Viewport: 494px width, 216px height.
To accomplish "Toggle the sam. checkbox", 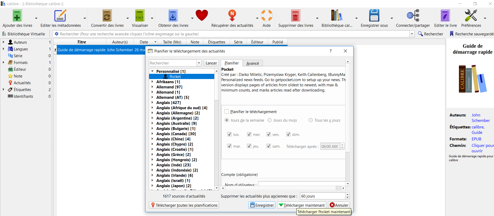I will [269, 146].
